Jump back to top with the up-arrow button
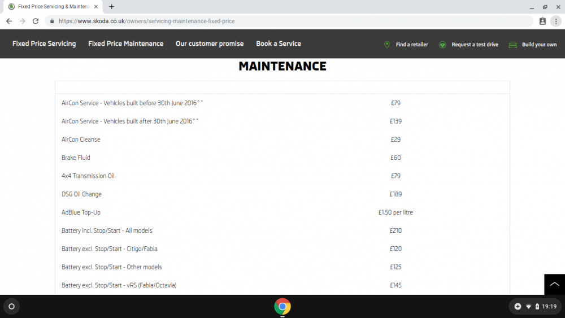Viewport: 565px width, 318px height. (555, 284)
